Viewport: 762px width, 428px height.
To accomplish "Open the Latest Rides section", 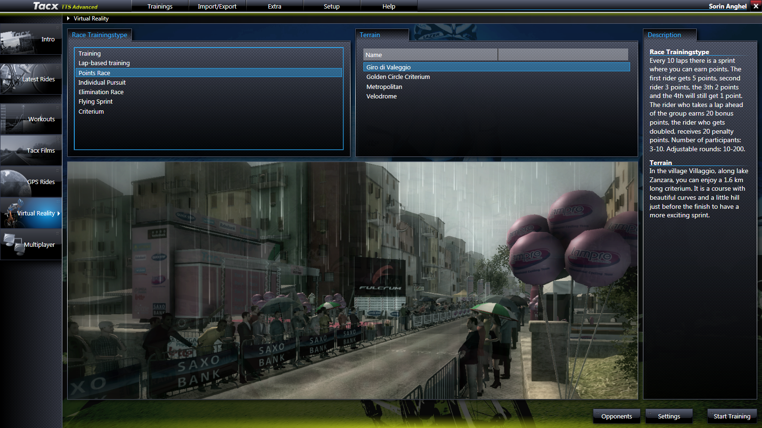I will 31,79.
